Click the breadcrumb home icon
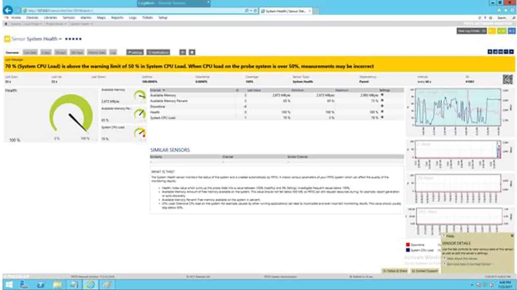The width and height of the screenshot is (517, 290). [x=6, y=24]
